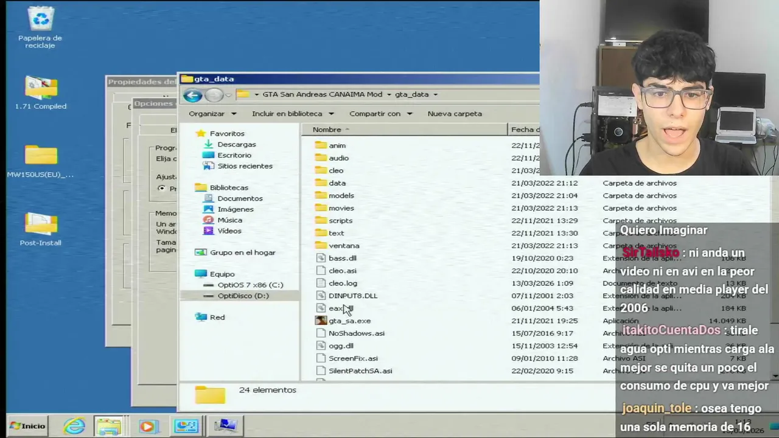Open Red network location
Screen dimensions: 779x438
click(x=217, y=318)
